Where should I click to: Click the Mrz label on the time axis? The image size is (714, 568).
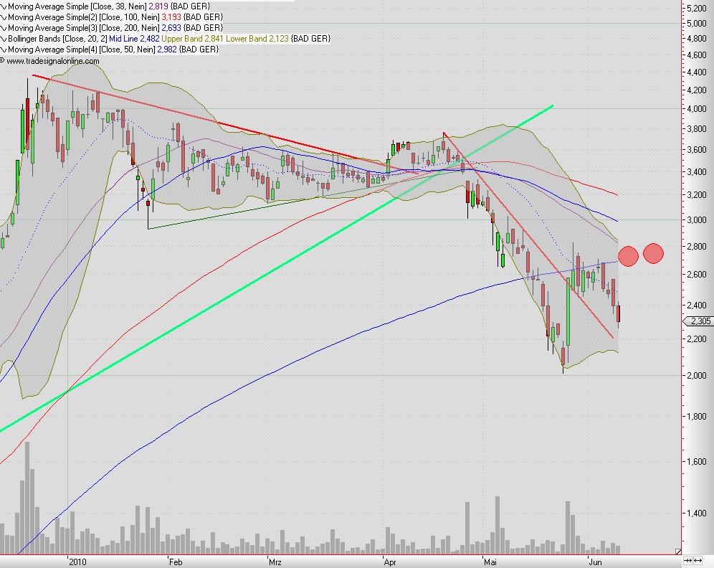[275, 562]
